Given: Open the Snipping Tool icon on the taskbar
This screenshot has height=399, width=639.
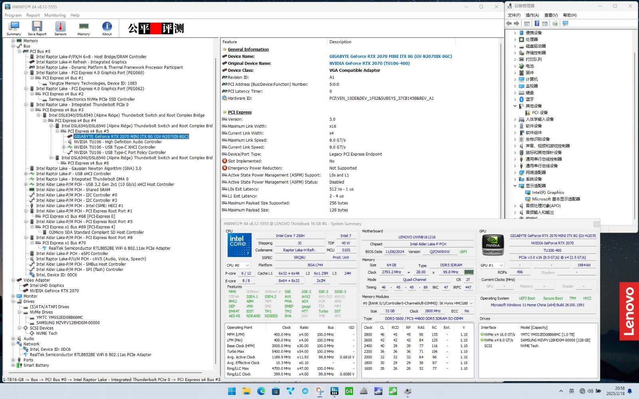Looking at the screenshot, I should pyautogui.click(x=320, y=391).
